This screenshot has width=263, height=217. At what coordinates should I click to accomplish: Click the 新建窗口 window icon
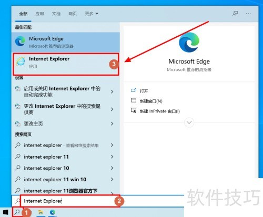tap(134, 100)
